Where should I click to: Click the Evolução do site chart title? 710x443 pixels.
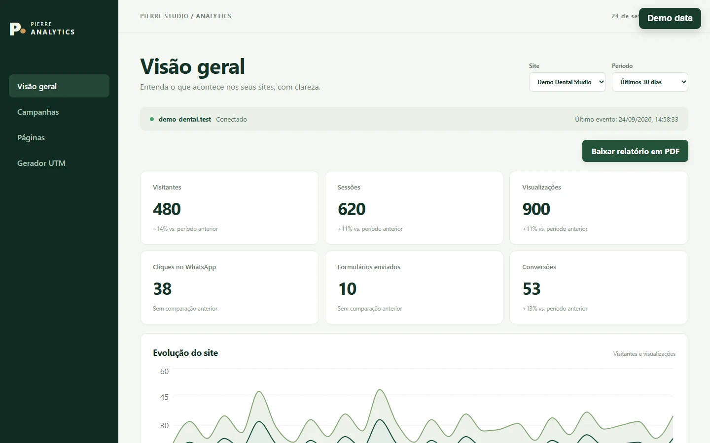(x=185, y=353)
